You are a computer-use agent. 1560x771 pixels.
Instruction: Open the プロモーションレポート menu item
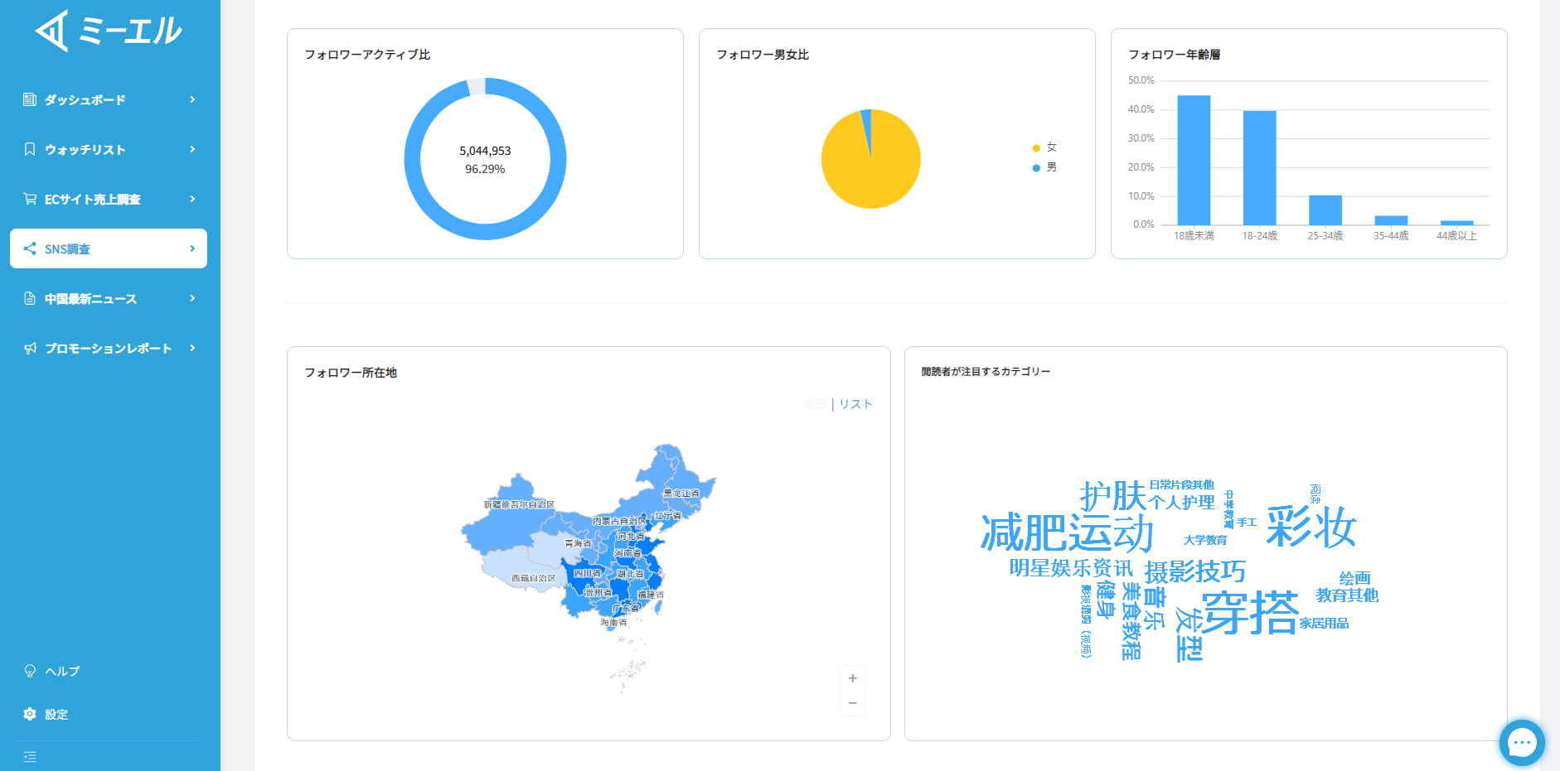click(x=109, y=348)
